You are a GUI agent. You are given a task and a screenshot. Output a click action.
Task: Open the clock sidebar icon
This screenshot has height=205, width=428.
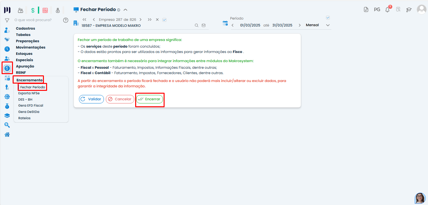7,49
